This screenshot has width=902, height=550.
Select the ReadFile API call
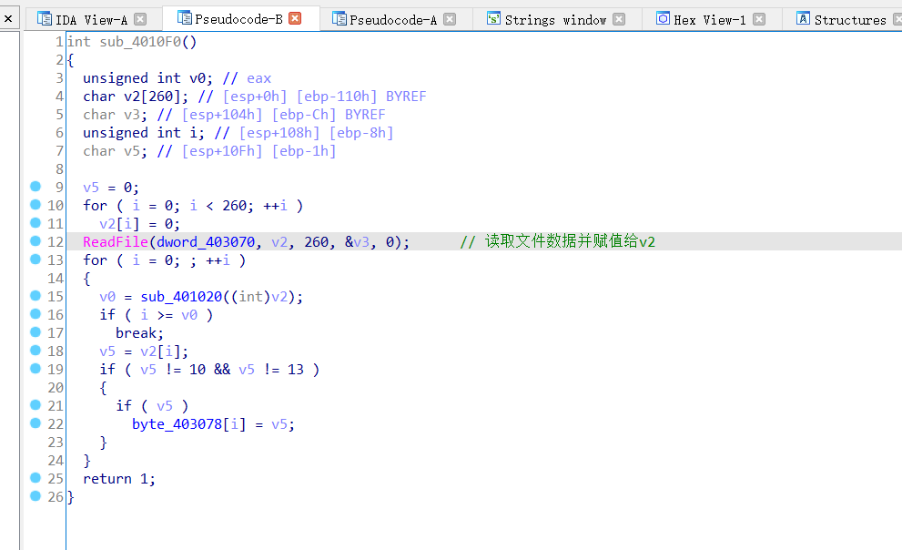click(108, 242)
